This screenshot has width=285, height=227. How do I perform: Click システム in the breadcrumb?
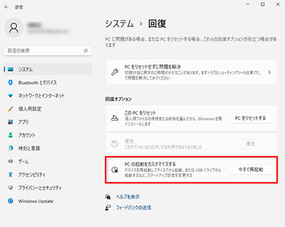[119, 24]
